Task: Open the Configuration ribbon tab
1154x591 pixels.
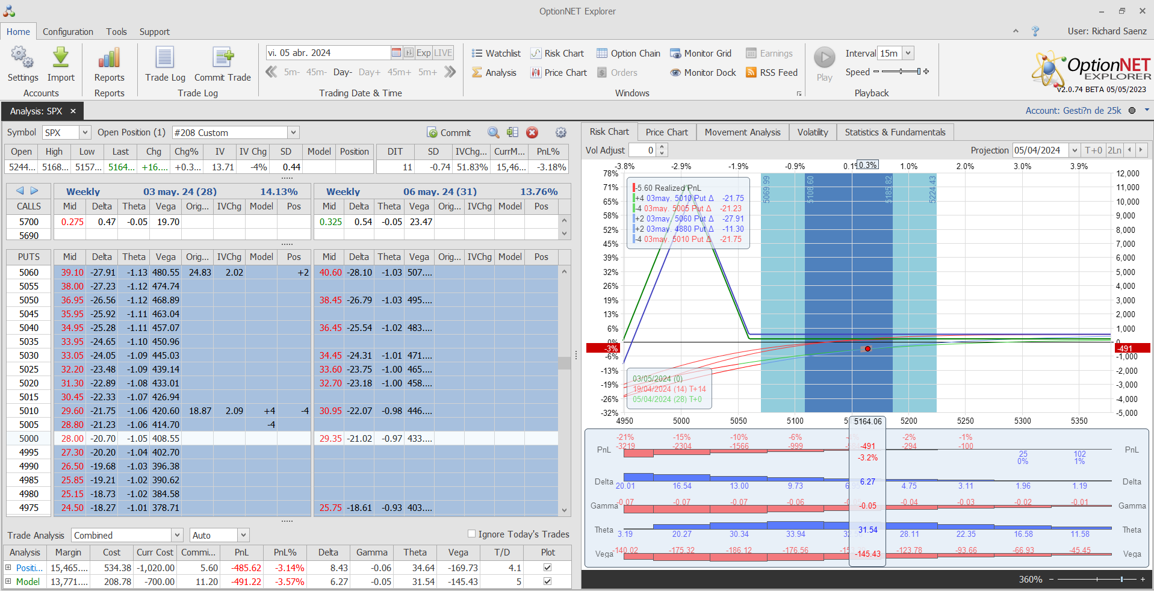Action: pyautogui.click(x=68, y=32)
